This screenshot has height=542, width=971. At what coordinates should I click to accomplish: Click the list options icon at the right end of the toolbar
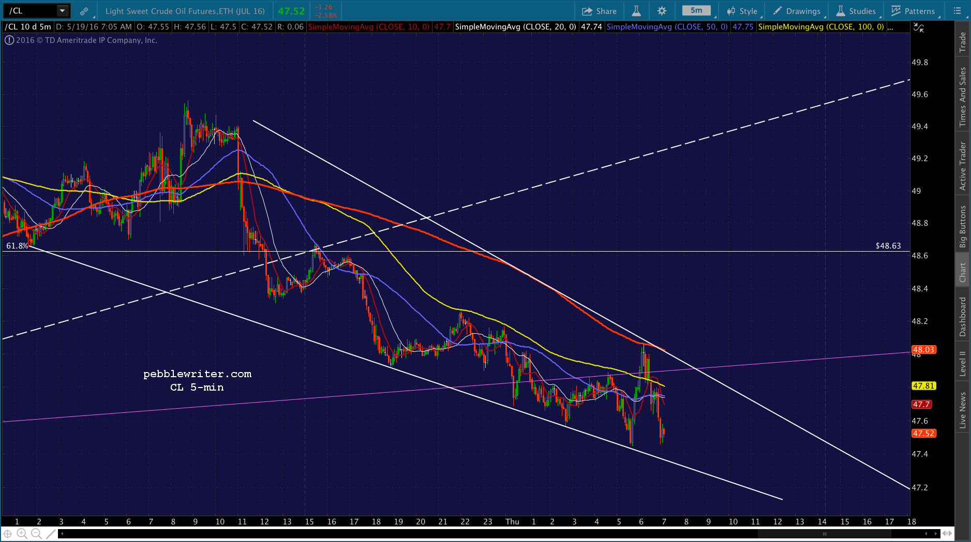[957, 11]
